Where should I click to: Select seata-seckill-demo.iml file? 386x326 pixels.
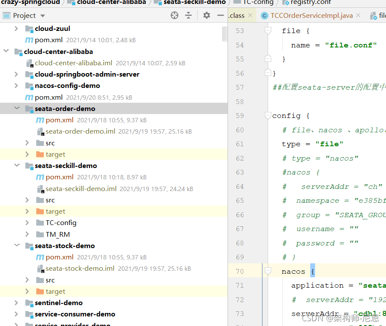coord(81,189)
